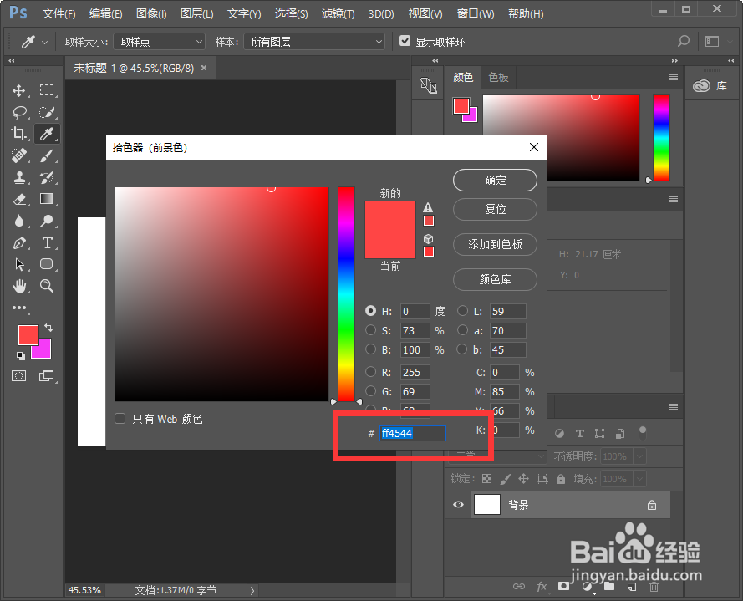Select the Lab a radio button
The width and height of the screenshot is (743, 601).
pyautogui.click(x=462, y=330)
